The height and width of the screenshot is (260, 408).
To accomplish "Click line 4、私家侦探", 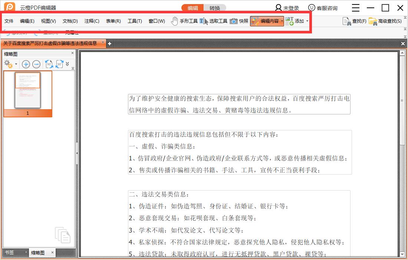I will pos(237,242).
